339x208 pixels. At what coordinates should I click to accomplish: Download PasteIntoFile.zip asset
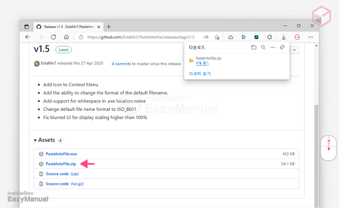click(61, 164)
